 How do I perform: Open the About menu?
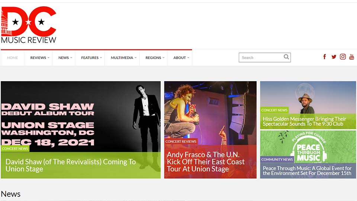point(180,58)
